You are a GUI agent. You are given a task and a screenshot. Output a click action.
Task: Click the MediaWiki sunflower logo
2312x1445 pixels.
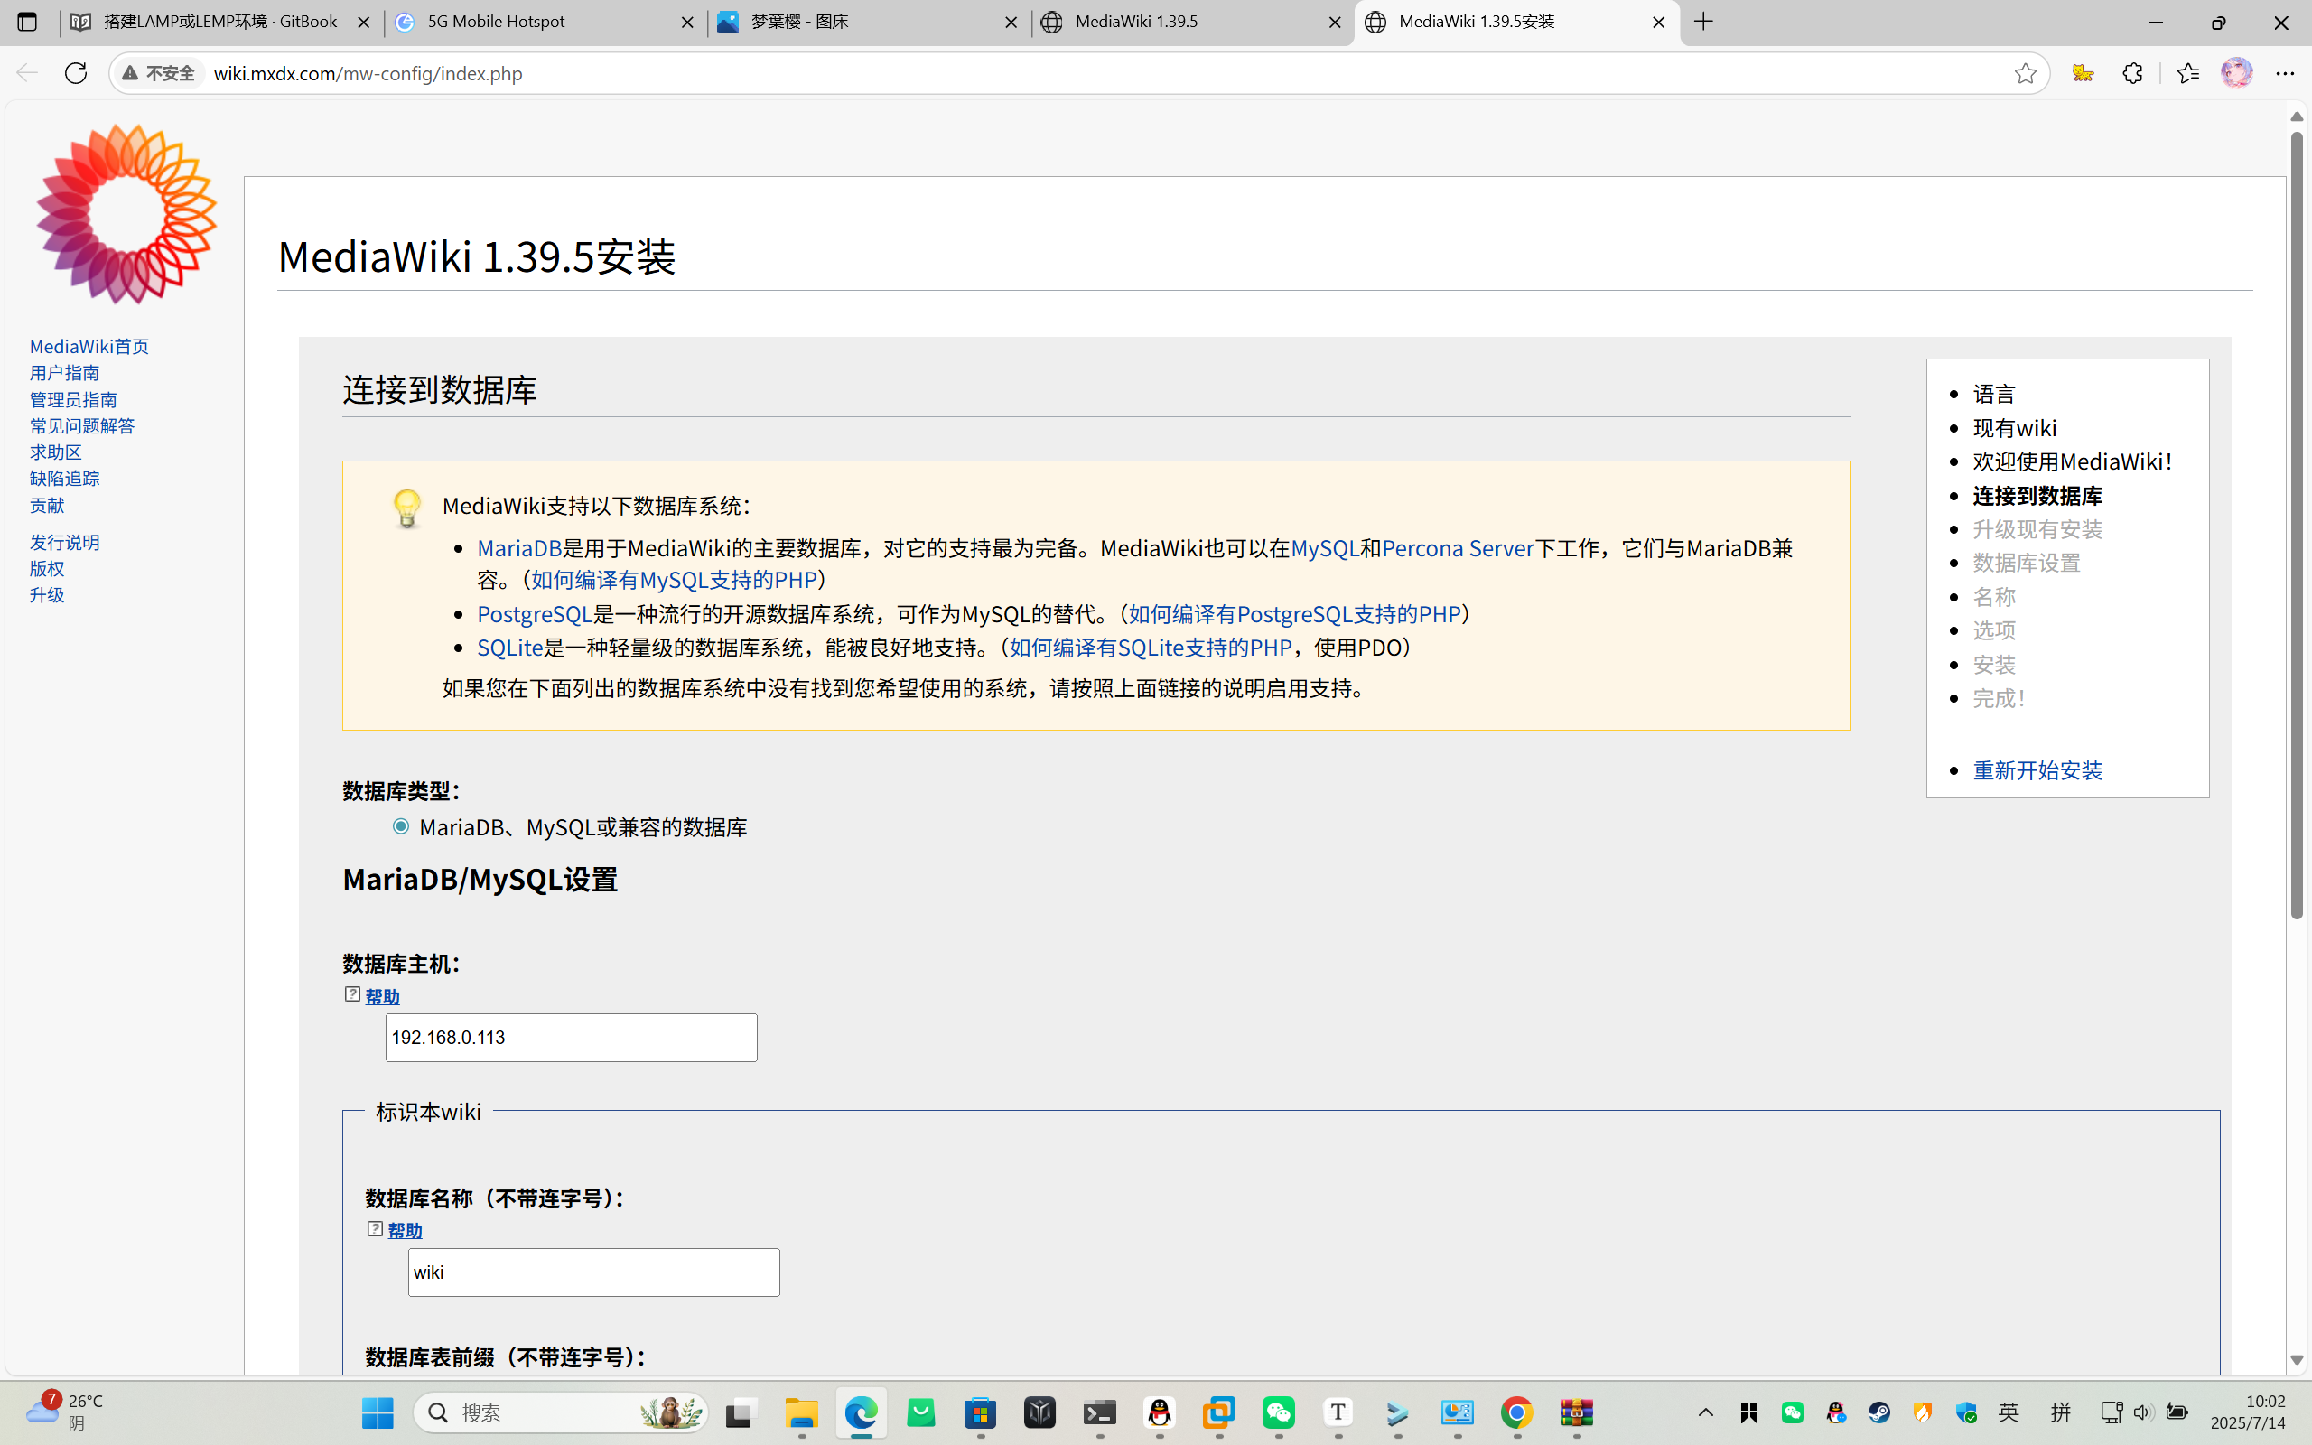tap(126, 214)
